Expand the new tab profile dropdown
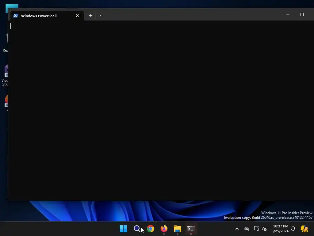This screenshot has width=314, height=236. tap(100, 16)
